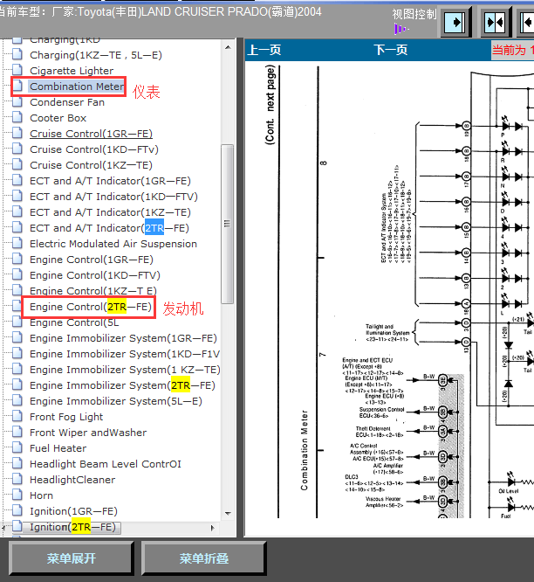Click the purple sound indicator under 视图控制

point(400,29)
